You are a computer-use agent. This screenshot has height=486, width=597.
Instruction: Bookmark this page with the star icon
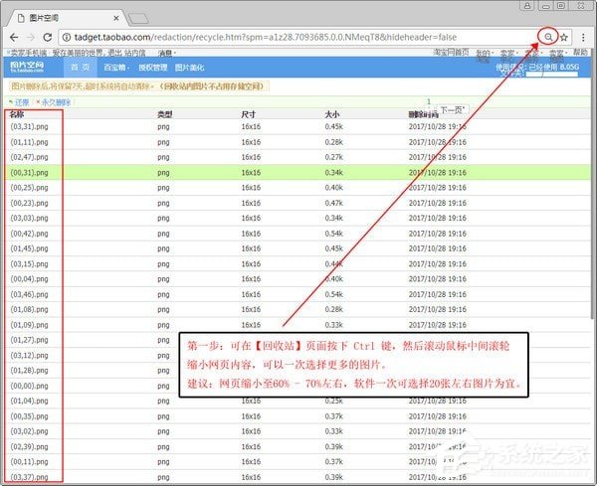pos(563,37)
